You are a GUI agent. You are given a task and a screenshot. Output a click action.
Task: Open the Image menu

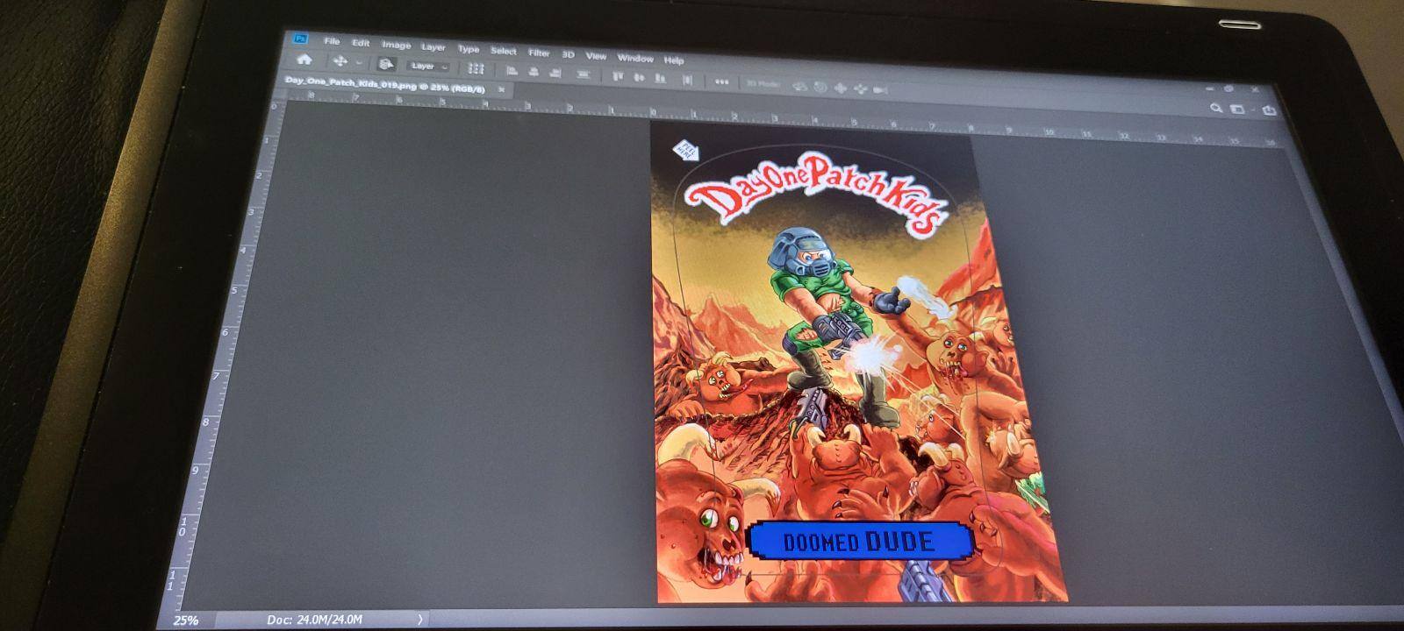click(396, 45)
